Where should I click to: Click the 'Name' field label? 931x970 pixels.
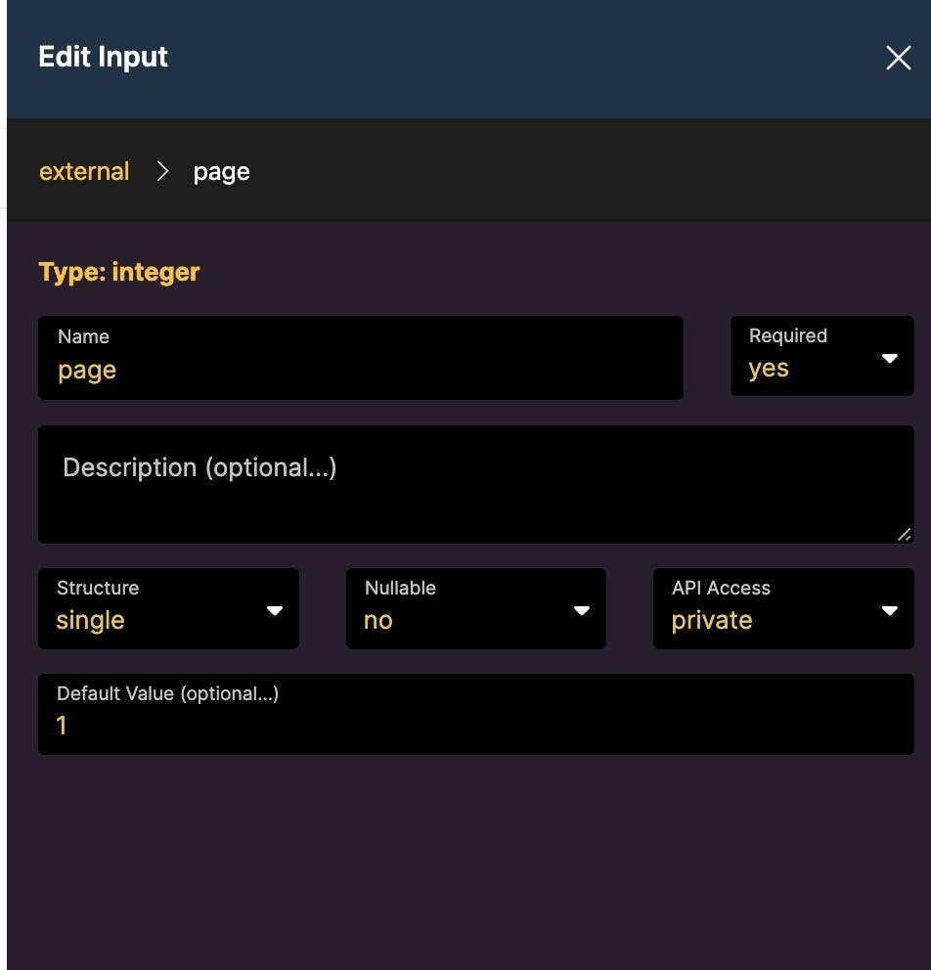(x=83, y=336)
